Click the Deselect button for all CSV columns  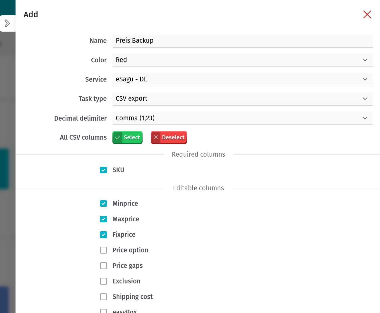169,137
